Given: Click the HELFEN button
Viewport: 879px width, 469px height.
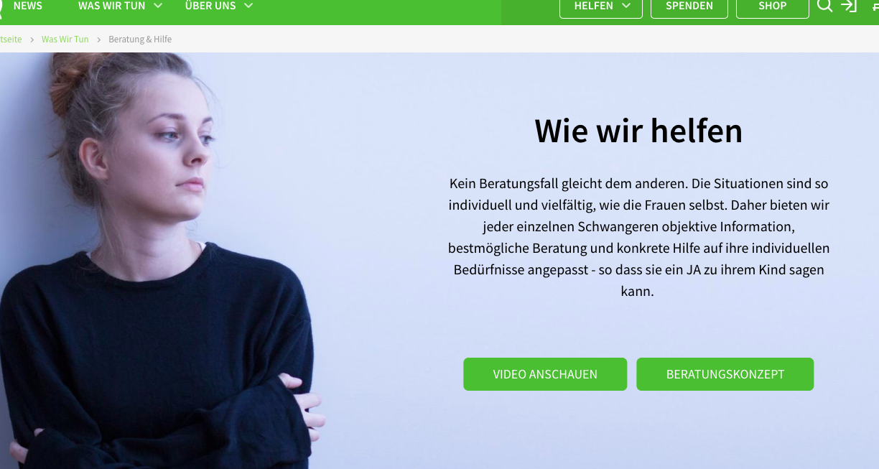Looking at the screenshot, I should click(601, 7).
